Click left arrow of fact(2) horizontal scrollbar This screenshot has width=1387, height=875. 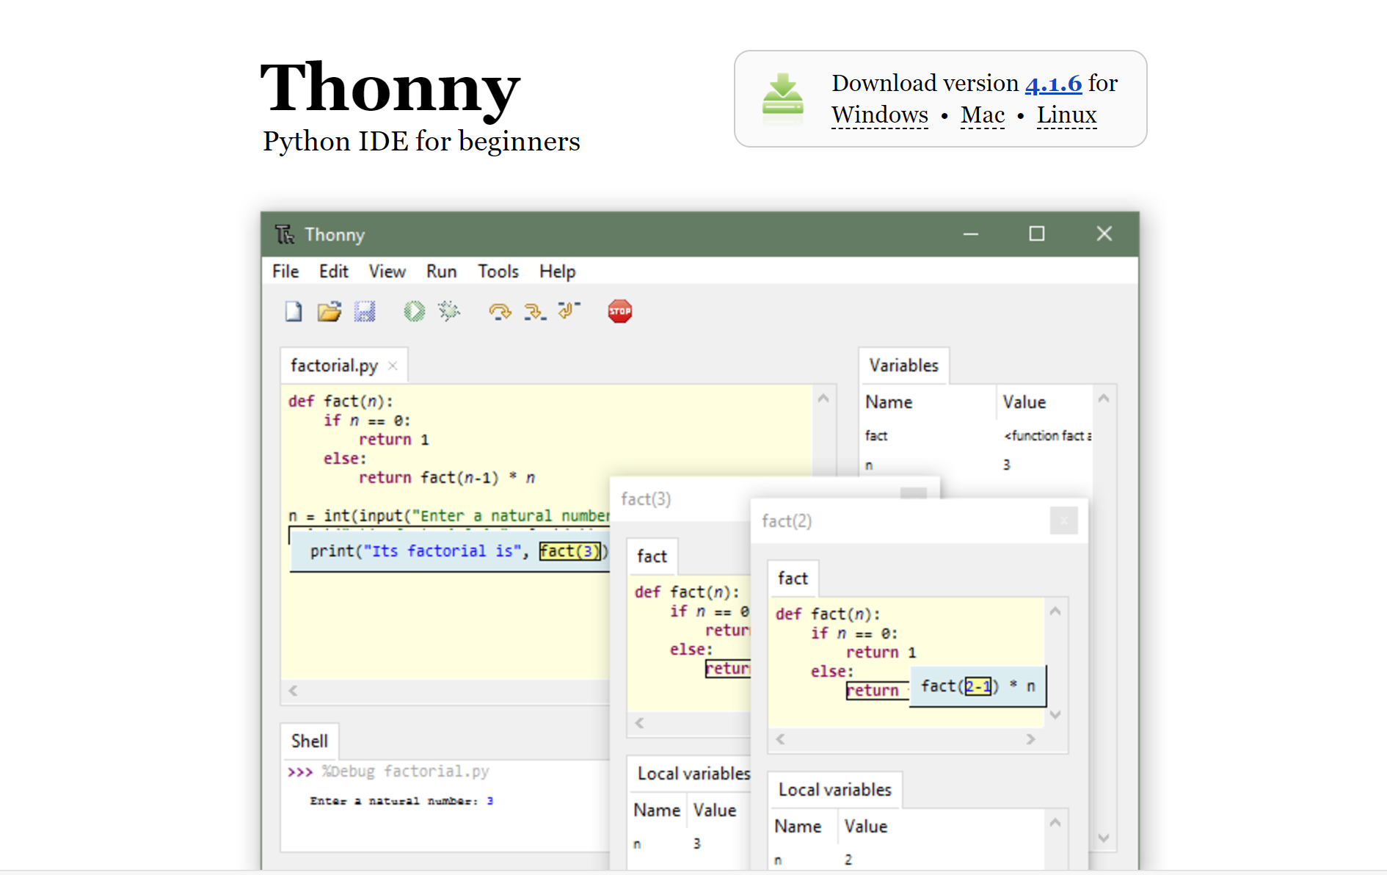click(780, 739)
